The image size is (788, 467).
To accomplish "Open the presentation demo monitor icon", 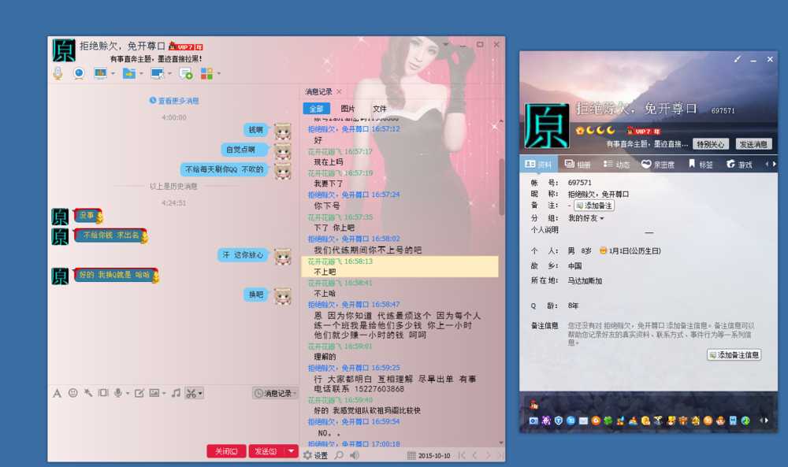I will 101,73.
